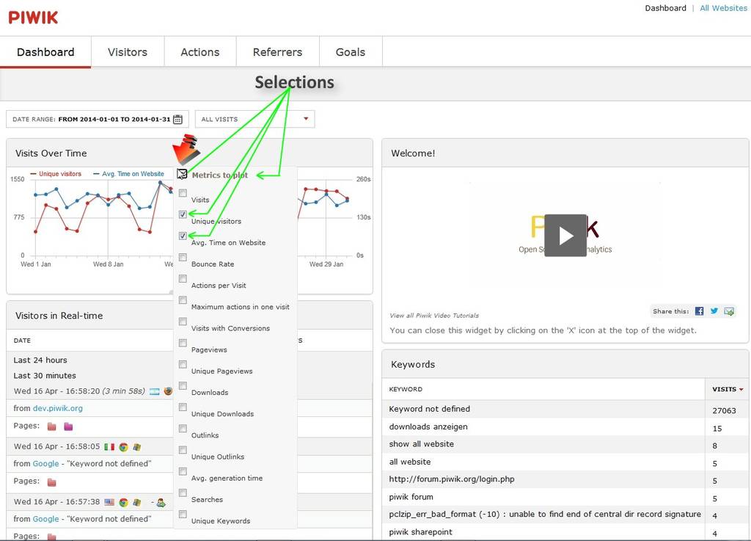The width and height of the screenshot is (751, 541).
Task: Tick the Actions per Visit checkbox
Action: coord(183,278)
